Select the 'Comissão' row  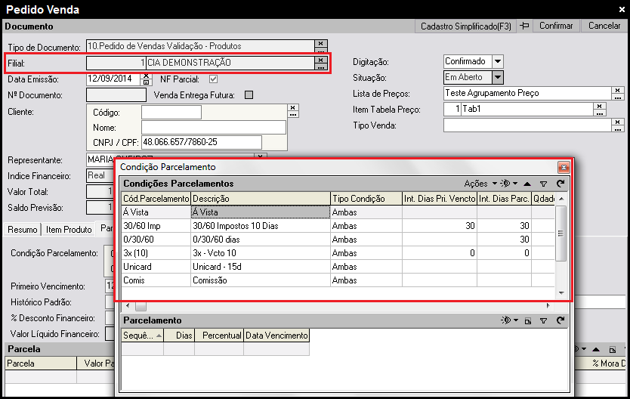[338, 280]
